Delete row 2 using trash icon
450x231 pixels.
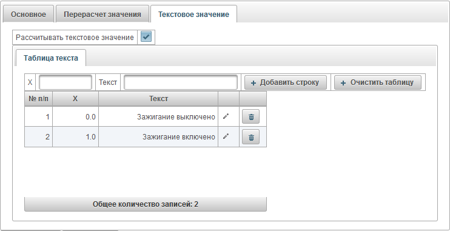tap(251, 137)
